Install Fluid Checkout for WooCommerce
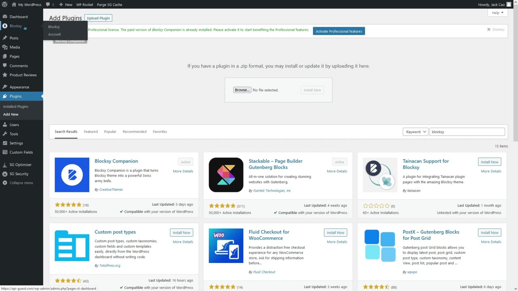 click(x=335, y=233)
